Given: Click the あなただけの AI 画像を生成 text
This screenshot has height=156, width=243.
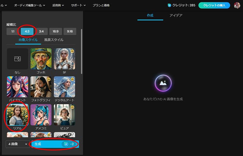Looking at the screenshot, I should tap(163, 99).
